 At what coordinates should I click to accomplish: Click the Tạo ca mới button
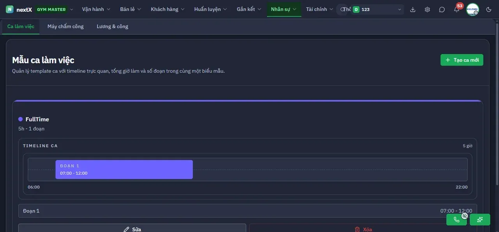(462, 60)
